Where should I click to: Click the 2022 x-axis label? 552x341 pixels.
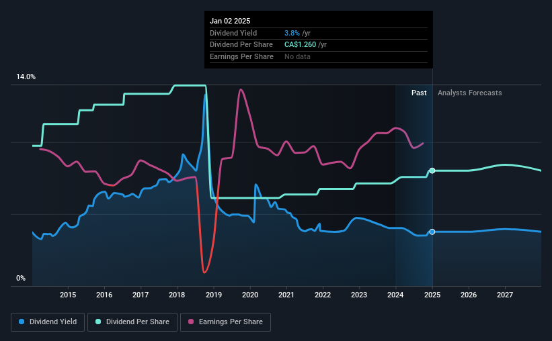(323, 295)
